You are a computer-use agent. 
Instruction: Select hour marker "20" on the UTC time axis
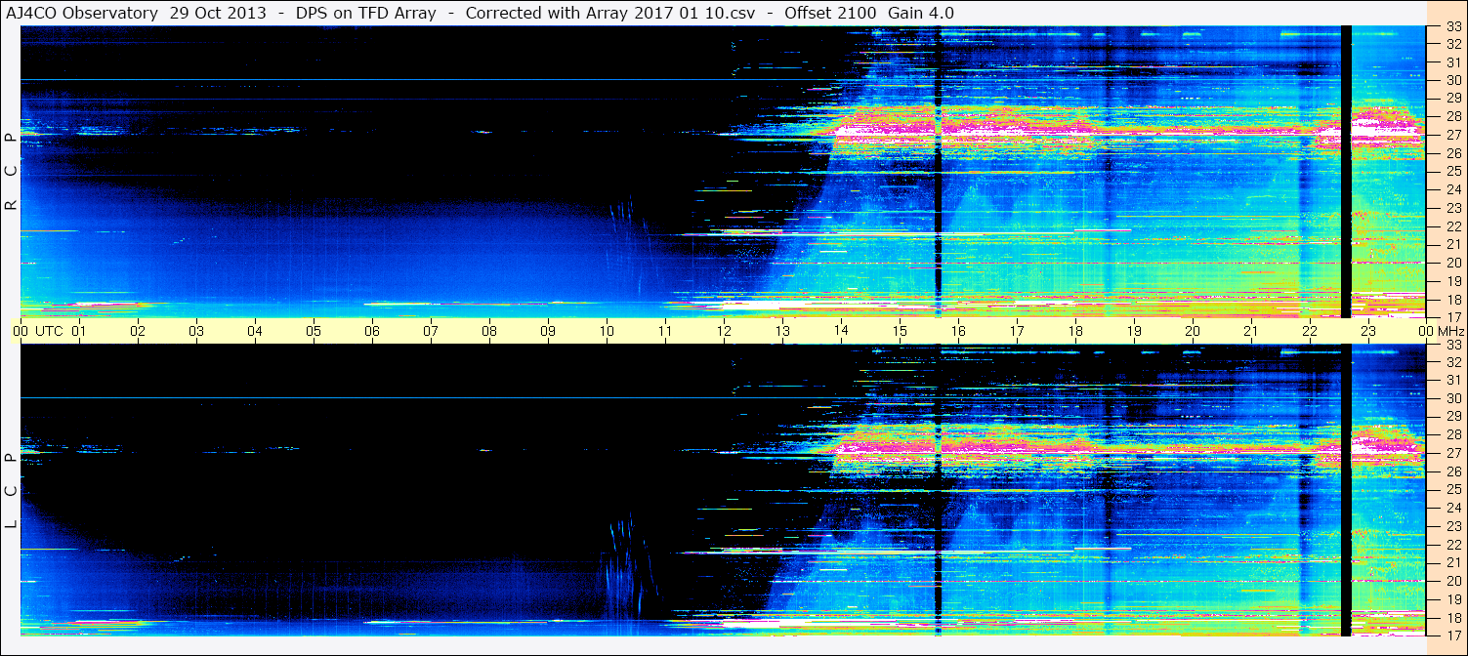click(1193, 331)
